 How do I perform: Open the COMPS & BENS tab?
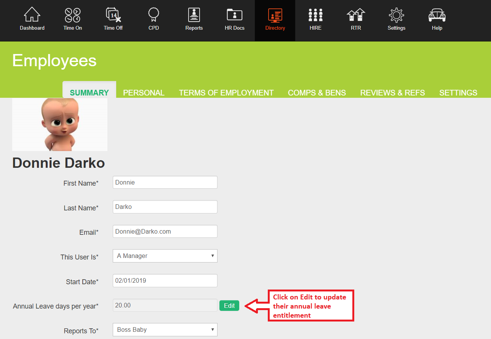[x=317, y=93]
